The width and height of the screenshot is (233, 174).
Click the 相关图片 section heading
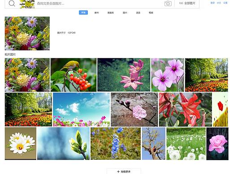[x=10, y=54]
